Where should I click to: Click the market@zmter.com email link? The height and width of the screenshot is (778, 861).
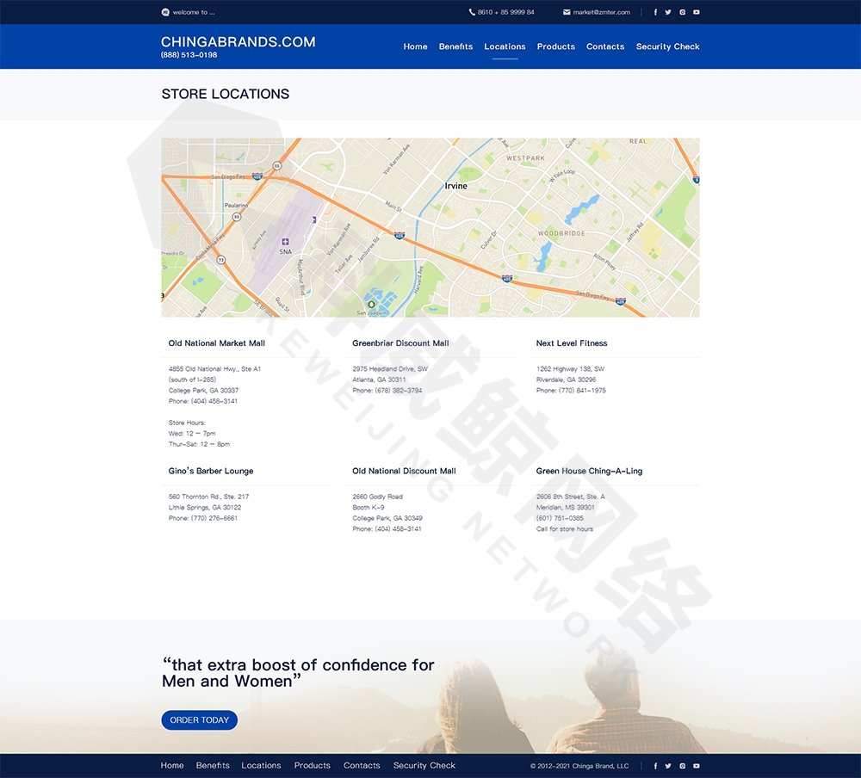tap(601, 12)
